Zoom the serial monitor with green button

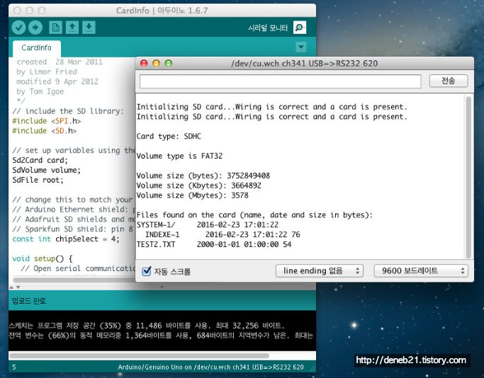click(169, 63)
